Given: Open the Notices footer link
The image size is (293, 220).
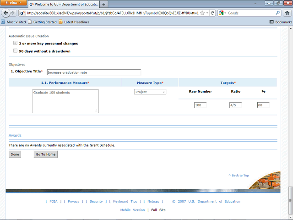Looking at the screenshot, I should 153,201.
